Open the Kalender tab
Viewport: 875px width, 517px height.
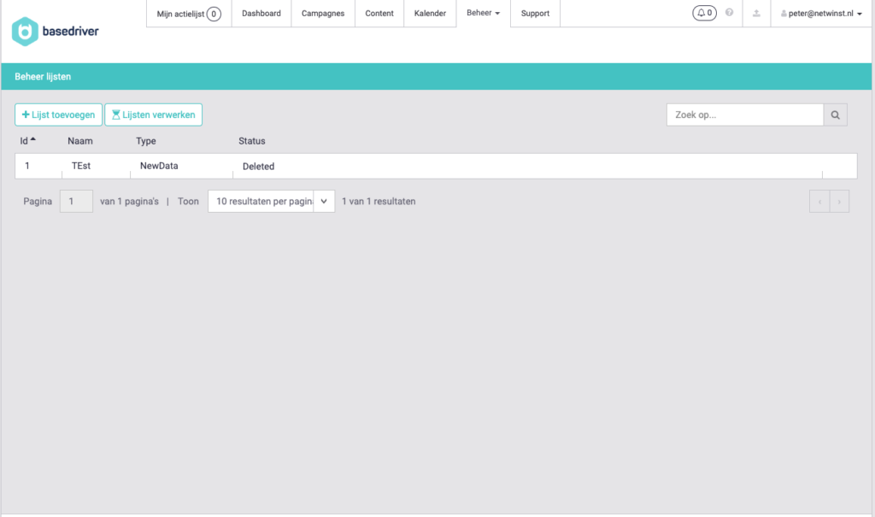430,13
